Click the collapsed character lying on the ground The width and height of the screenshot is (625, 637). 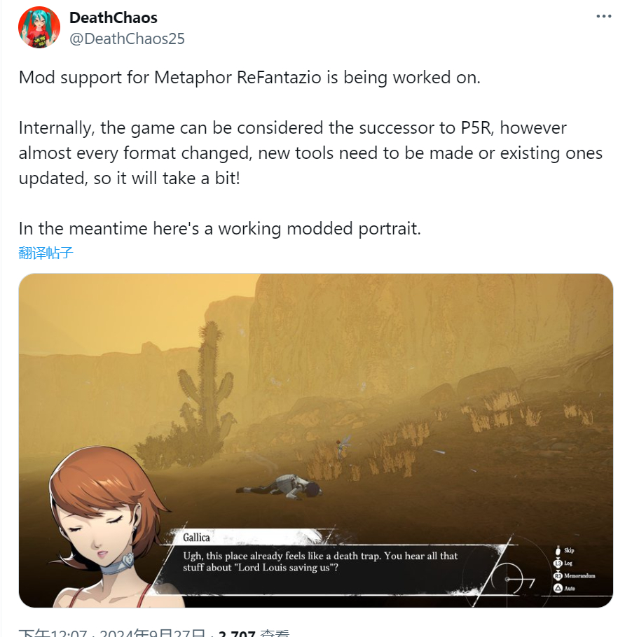point(280,486)
